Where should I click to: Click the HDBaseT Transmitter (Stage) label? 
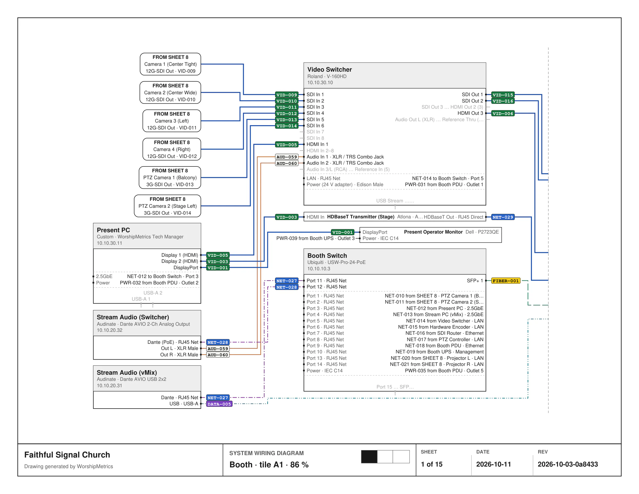pos(361,217)
